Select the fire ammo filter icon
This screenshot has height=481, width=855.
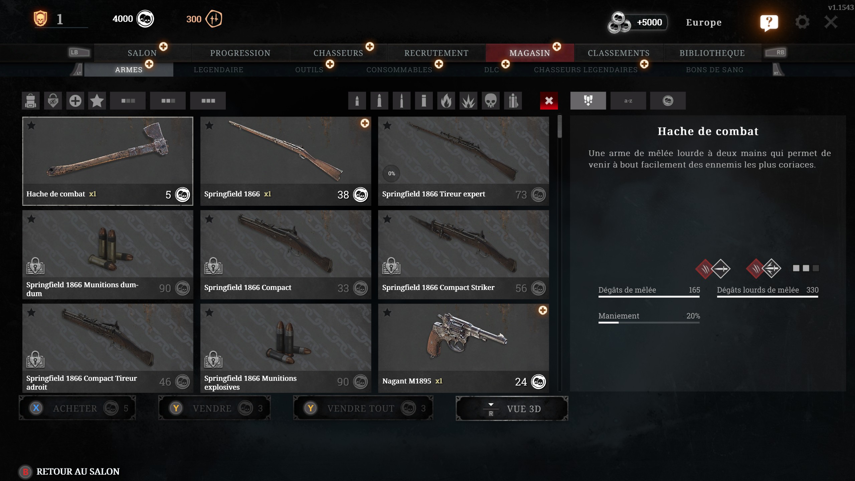pyautogui.click(x=446, y=101)
